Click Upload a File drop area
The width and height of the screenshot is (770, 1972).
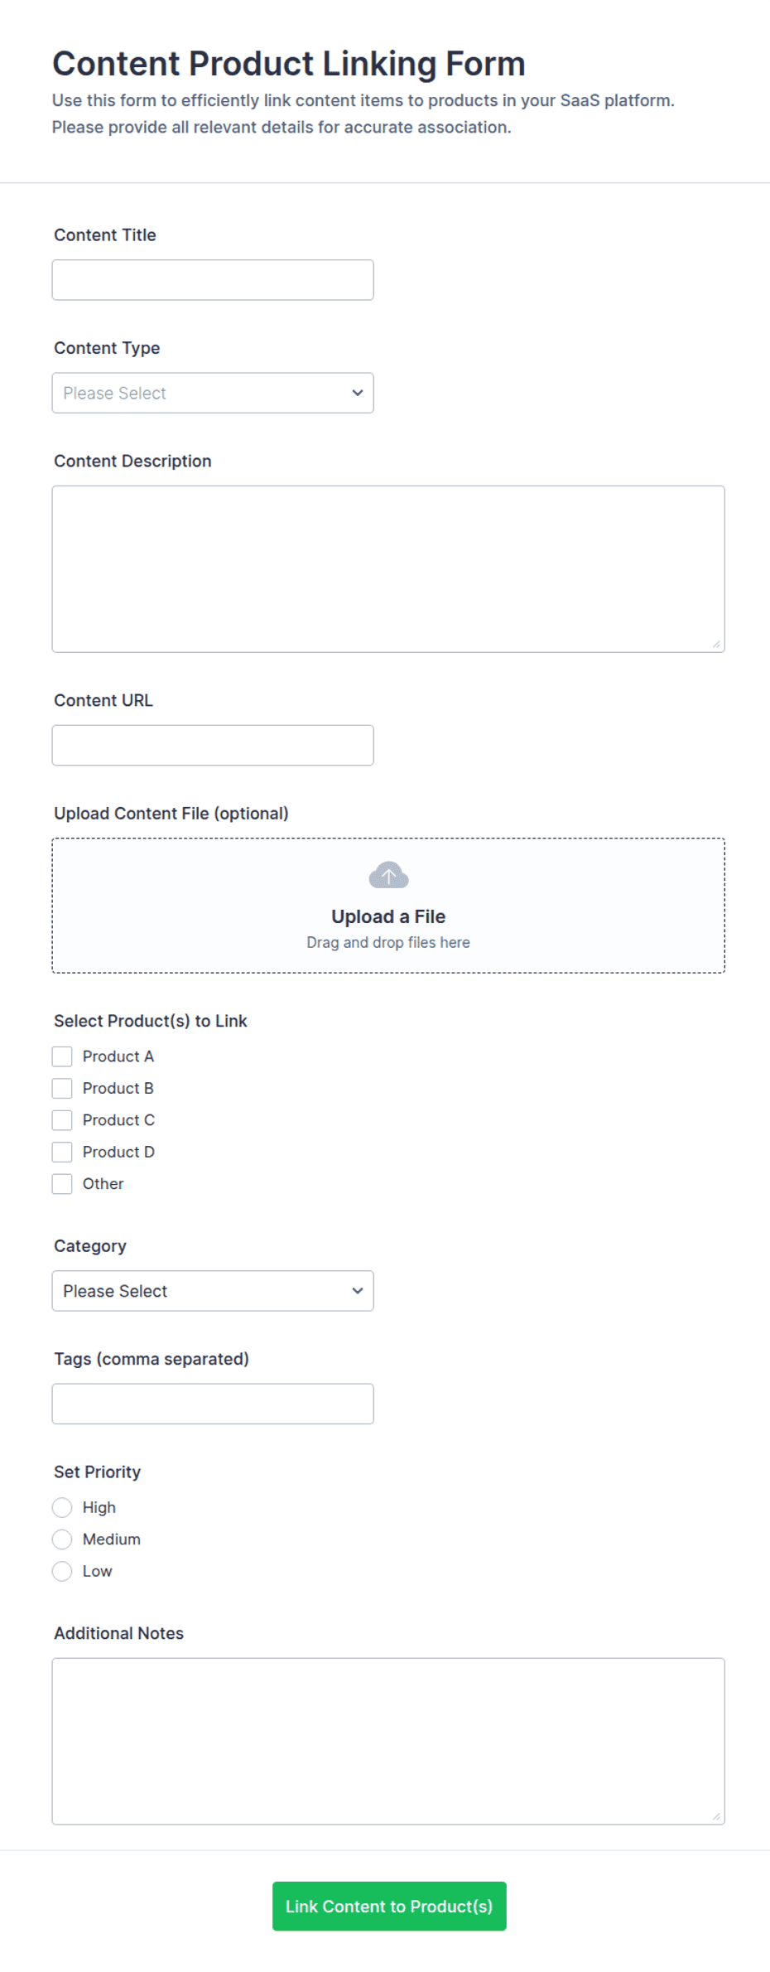tap(388, 906)
